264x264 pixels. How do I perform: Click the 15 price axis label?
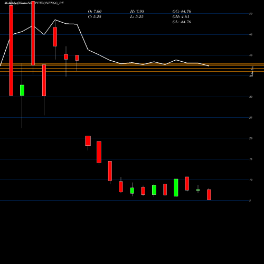click(x=251, y=159)
